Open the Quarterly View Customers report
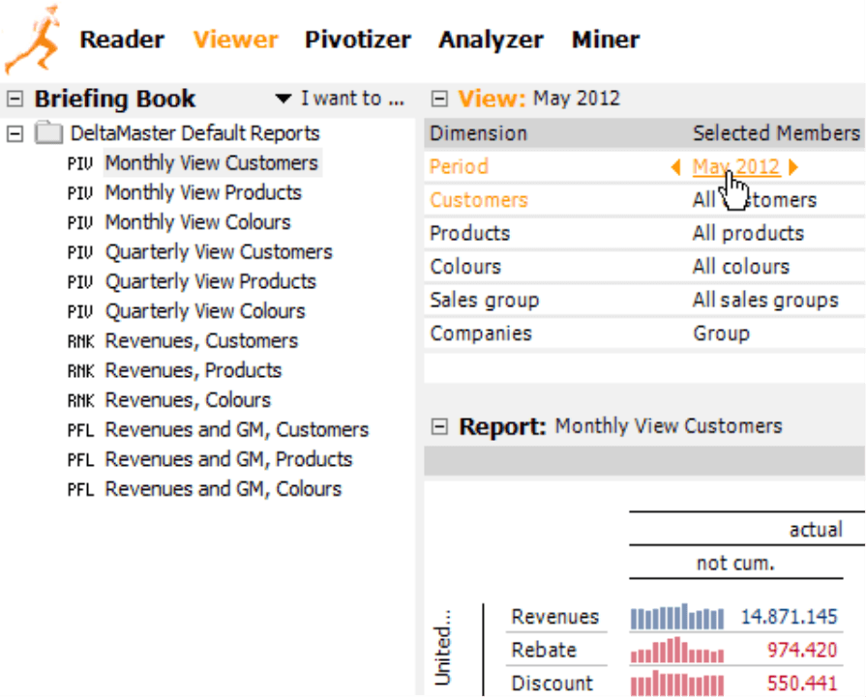The width and height of the screenshot is (866, 697). pyautogui.click(x=219, y=252)
